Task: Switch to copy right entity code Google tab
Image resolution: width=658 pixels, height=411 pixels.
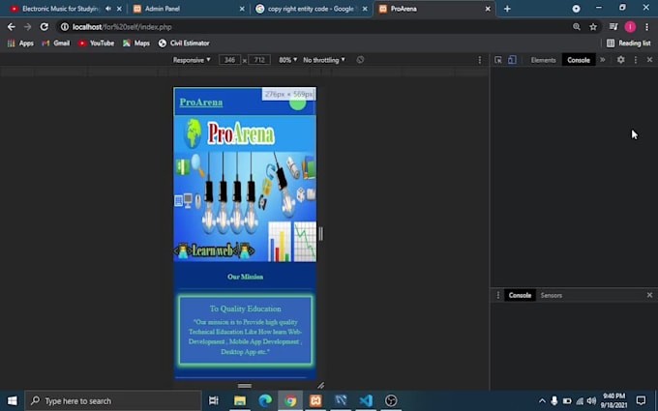Action: click(311, 9)
